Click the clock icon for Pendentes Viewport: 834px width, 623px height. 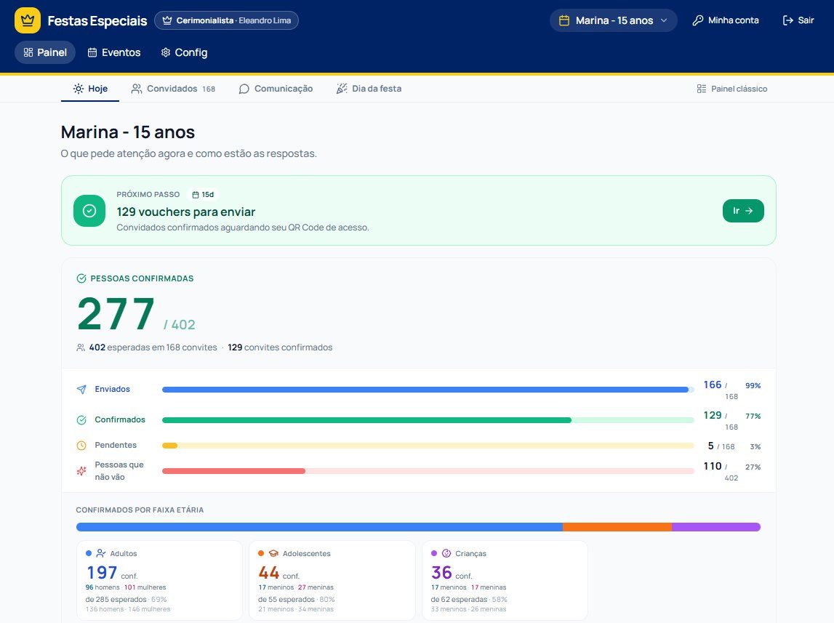(x=81, y=446)
